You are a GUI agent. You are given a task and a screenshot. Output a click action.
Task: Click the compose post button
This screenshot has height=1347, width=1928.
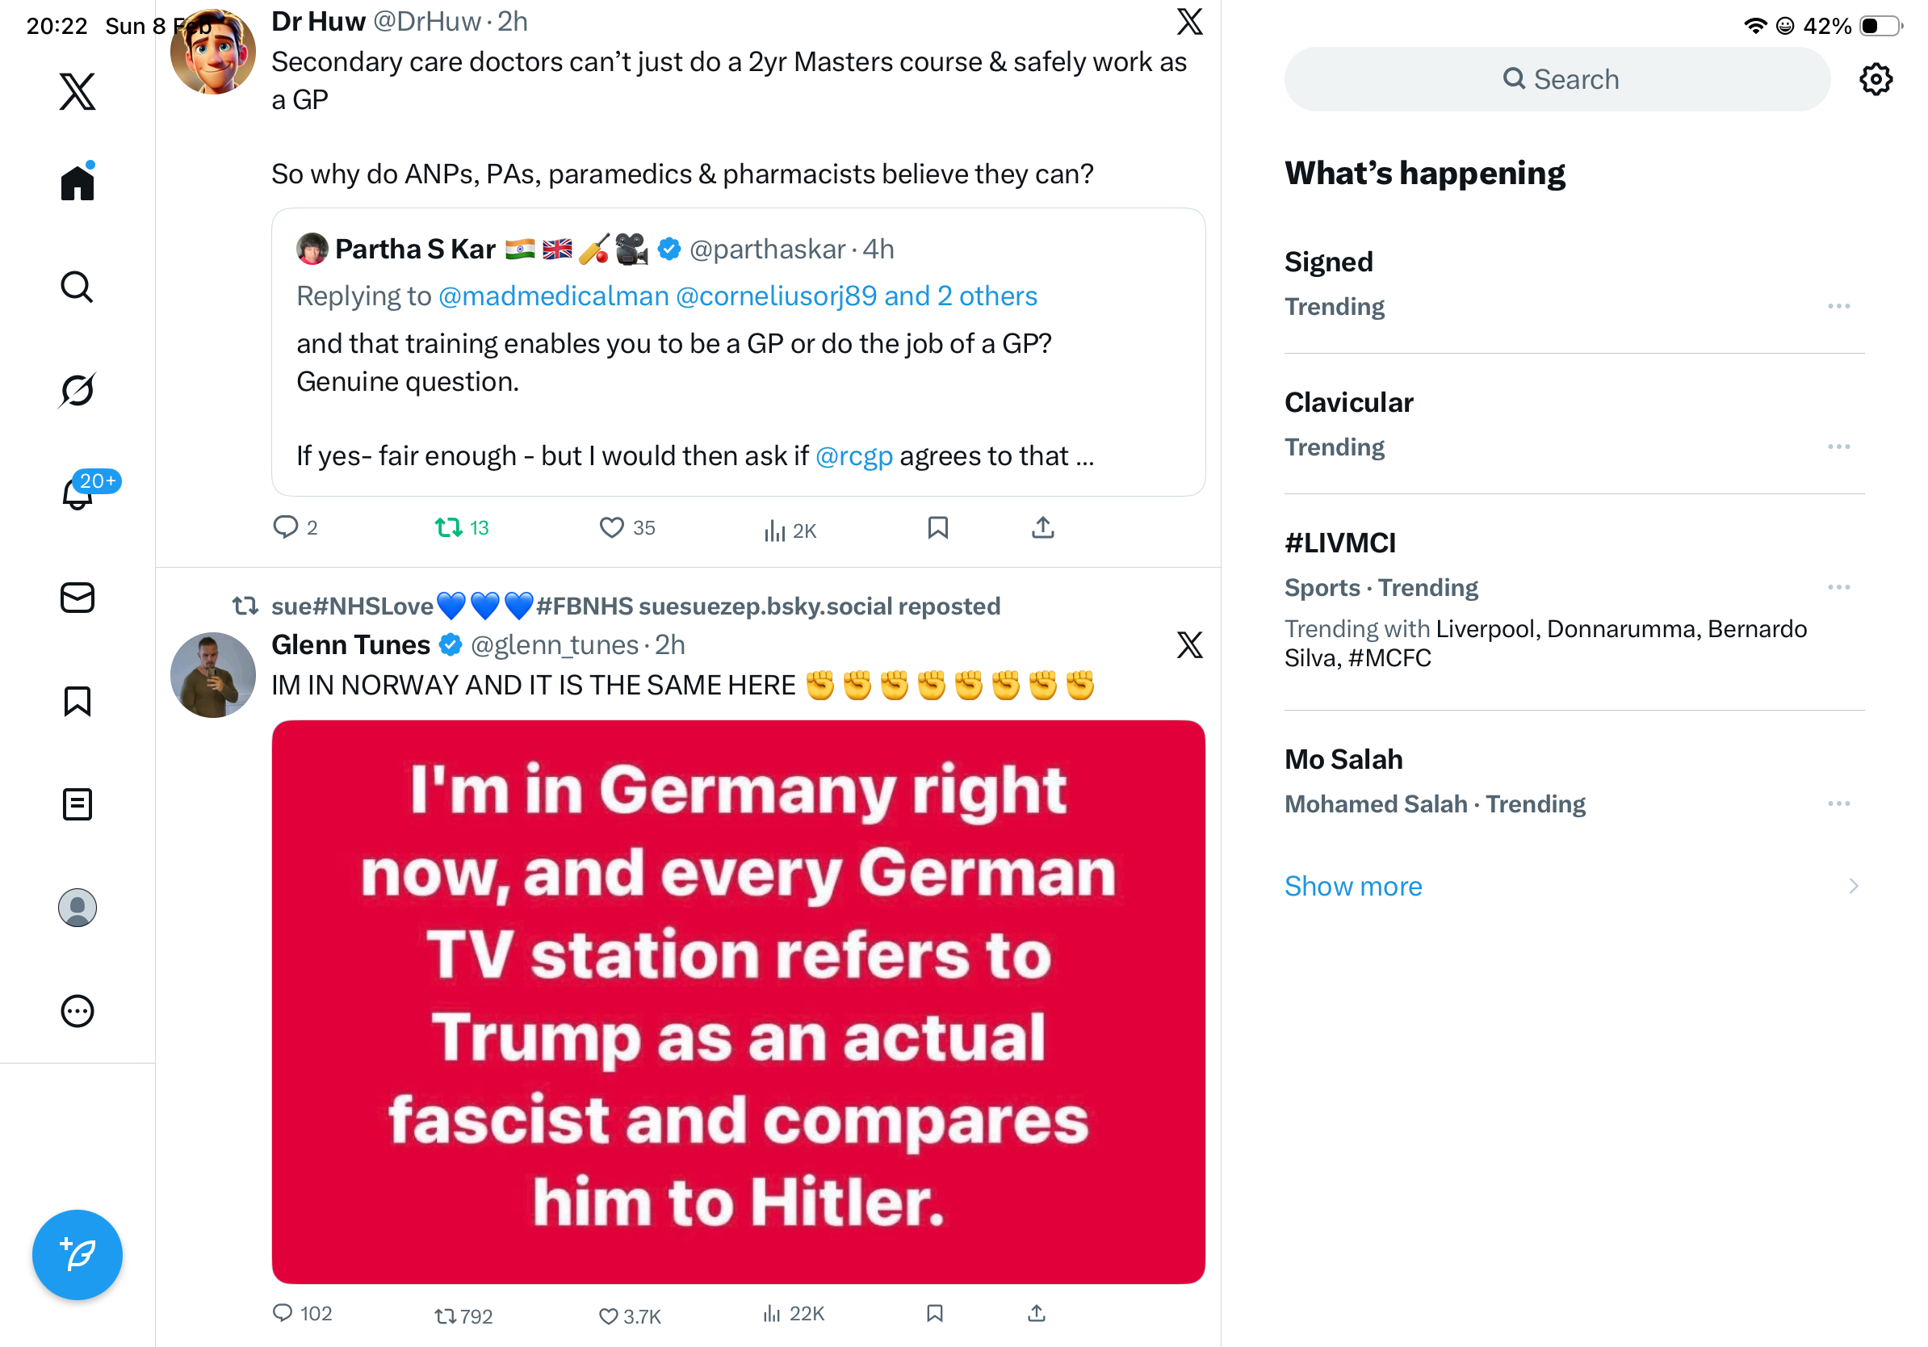(x=78, y=1254)
